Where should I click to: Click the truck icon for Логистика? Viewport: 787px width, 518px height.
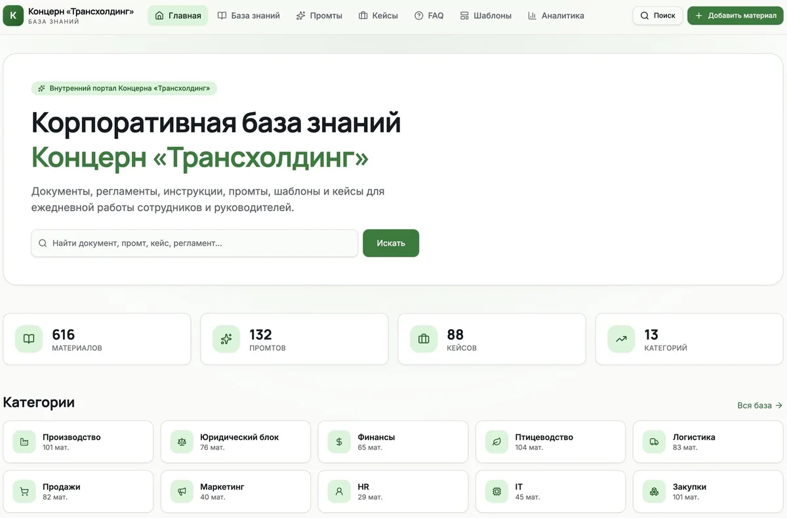click(655, 442)
